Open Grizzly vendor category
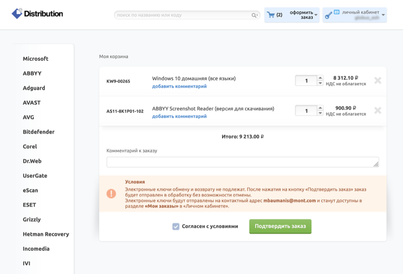This screenshot has width=403, height=274. 32,220
